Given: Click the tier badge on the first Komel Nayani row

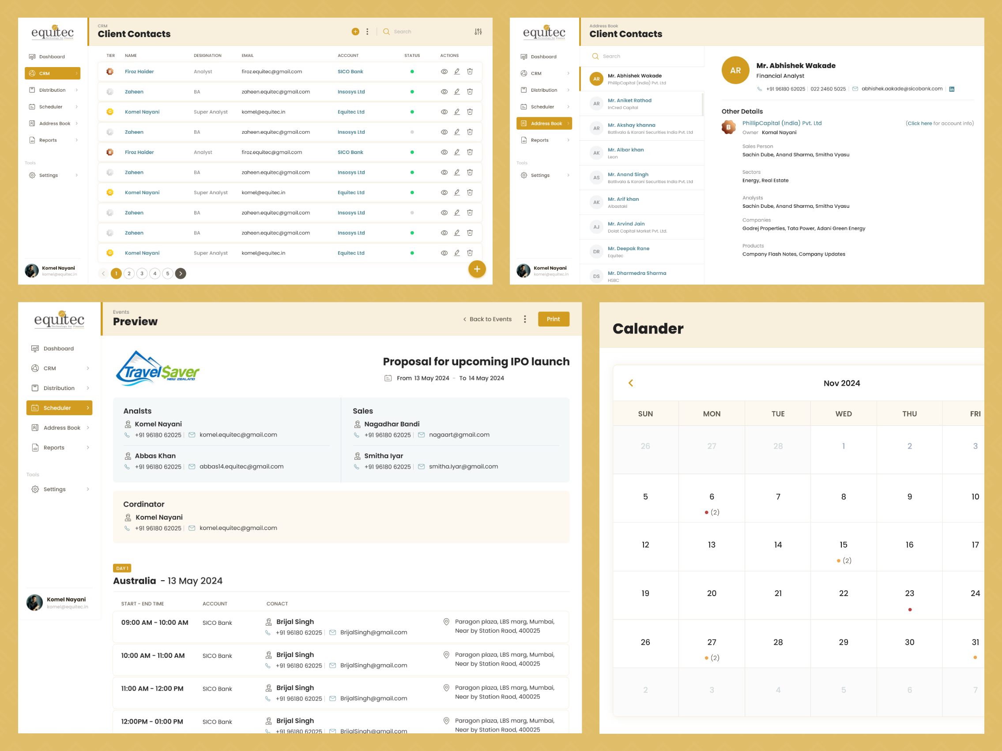Looking at the screenshot, I should click(109, 112).
